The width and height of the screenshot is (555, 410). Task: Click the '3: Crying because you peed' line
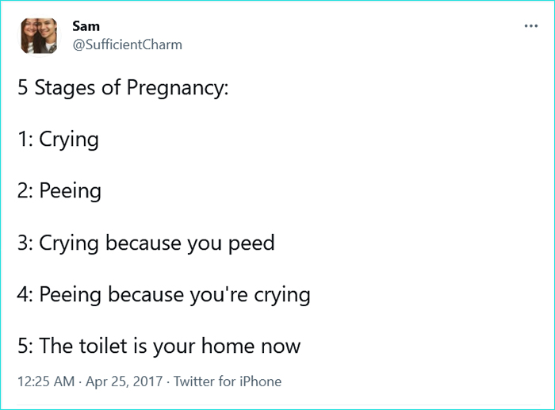click(x=146, y=243)
